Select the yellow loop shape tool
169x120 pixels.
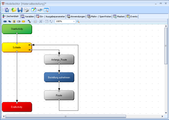coord(24,21)
